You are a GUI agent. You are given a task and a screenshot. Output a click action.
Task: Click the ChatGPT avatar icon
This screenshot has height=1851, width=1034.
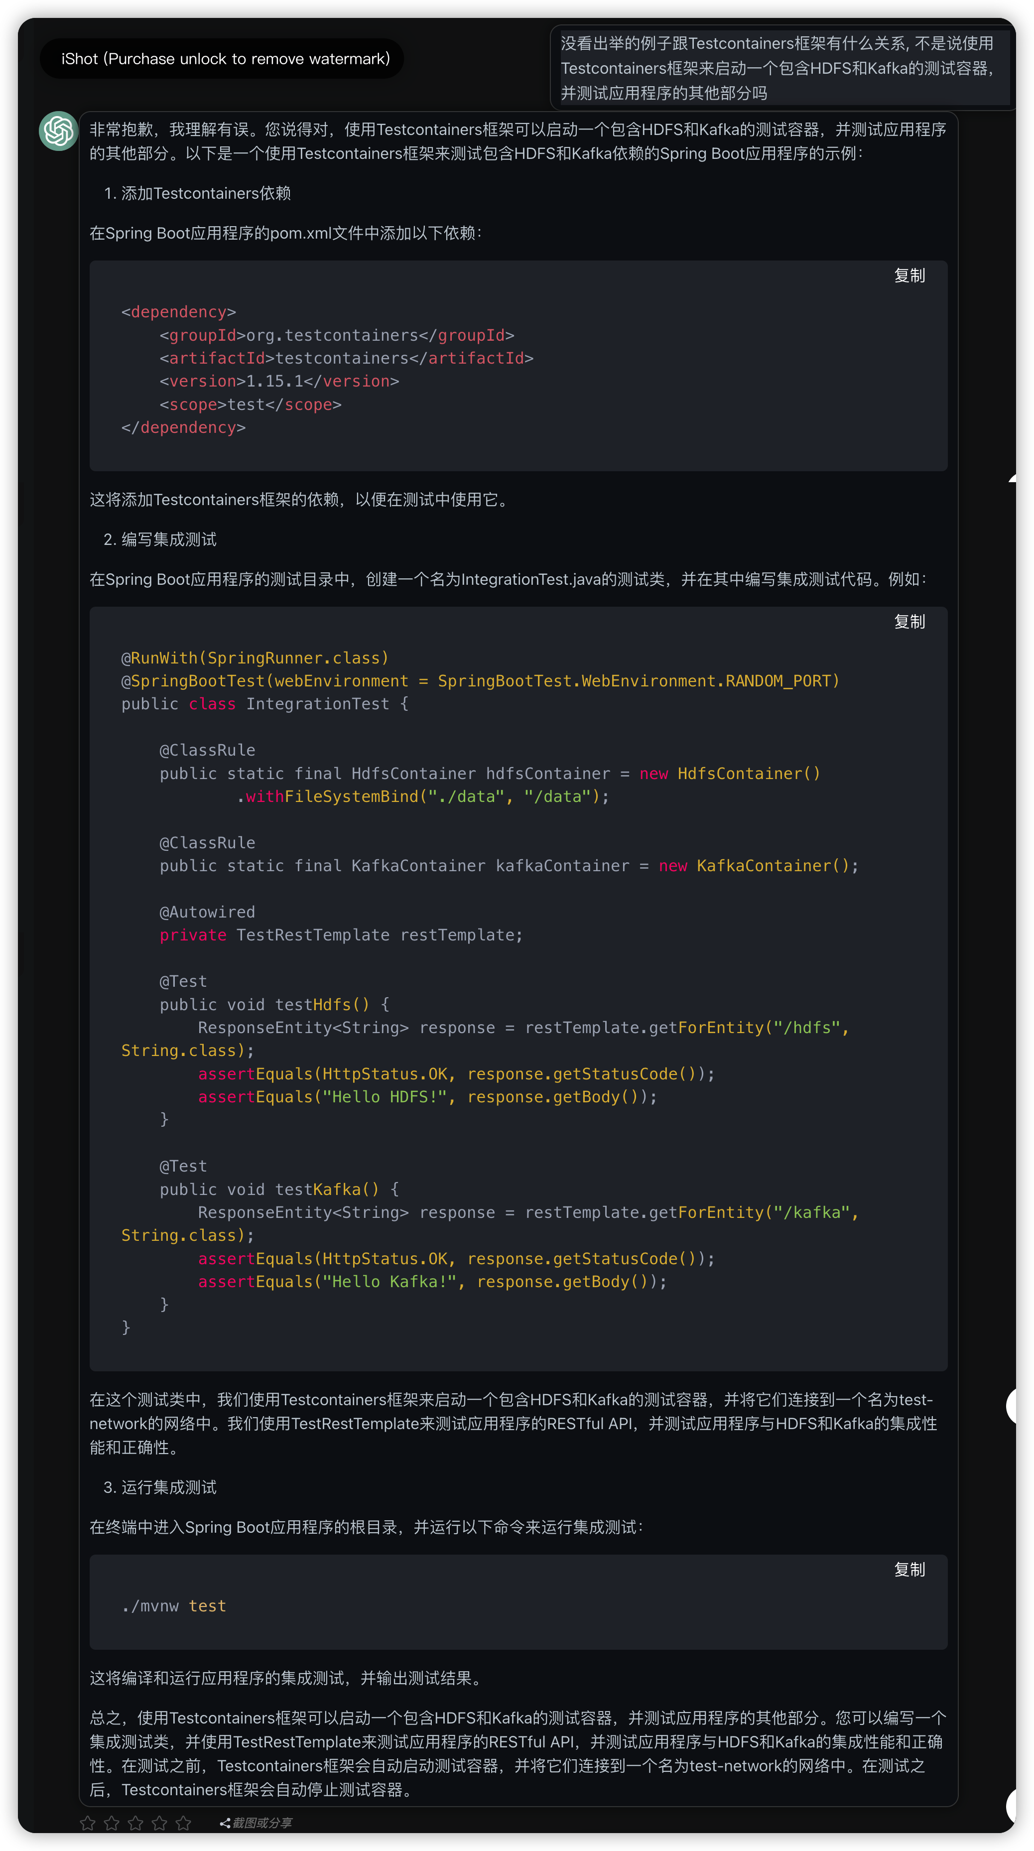click(x=58, y=131)
